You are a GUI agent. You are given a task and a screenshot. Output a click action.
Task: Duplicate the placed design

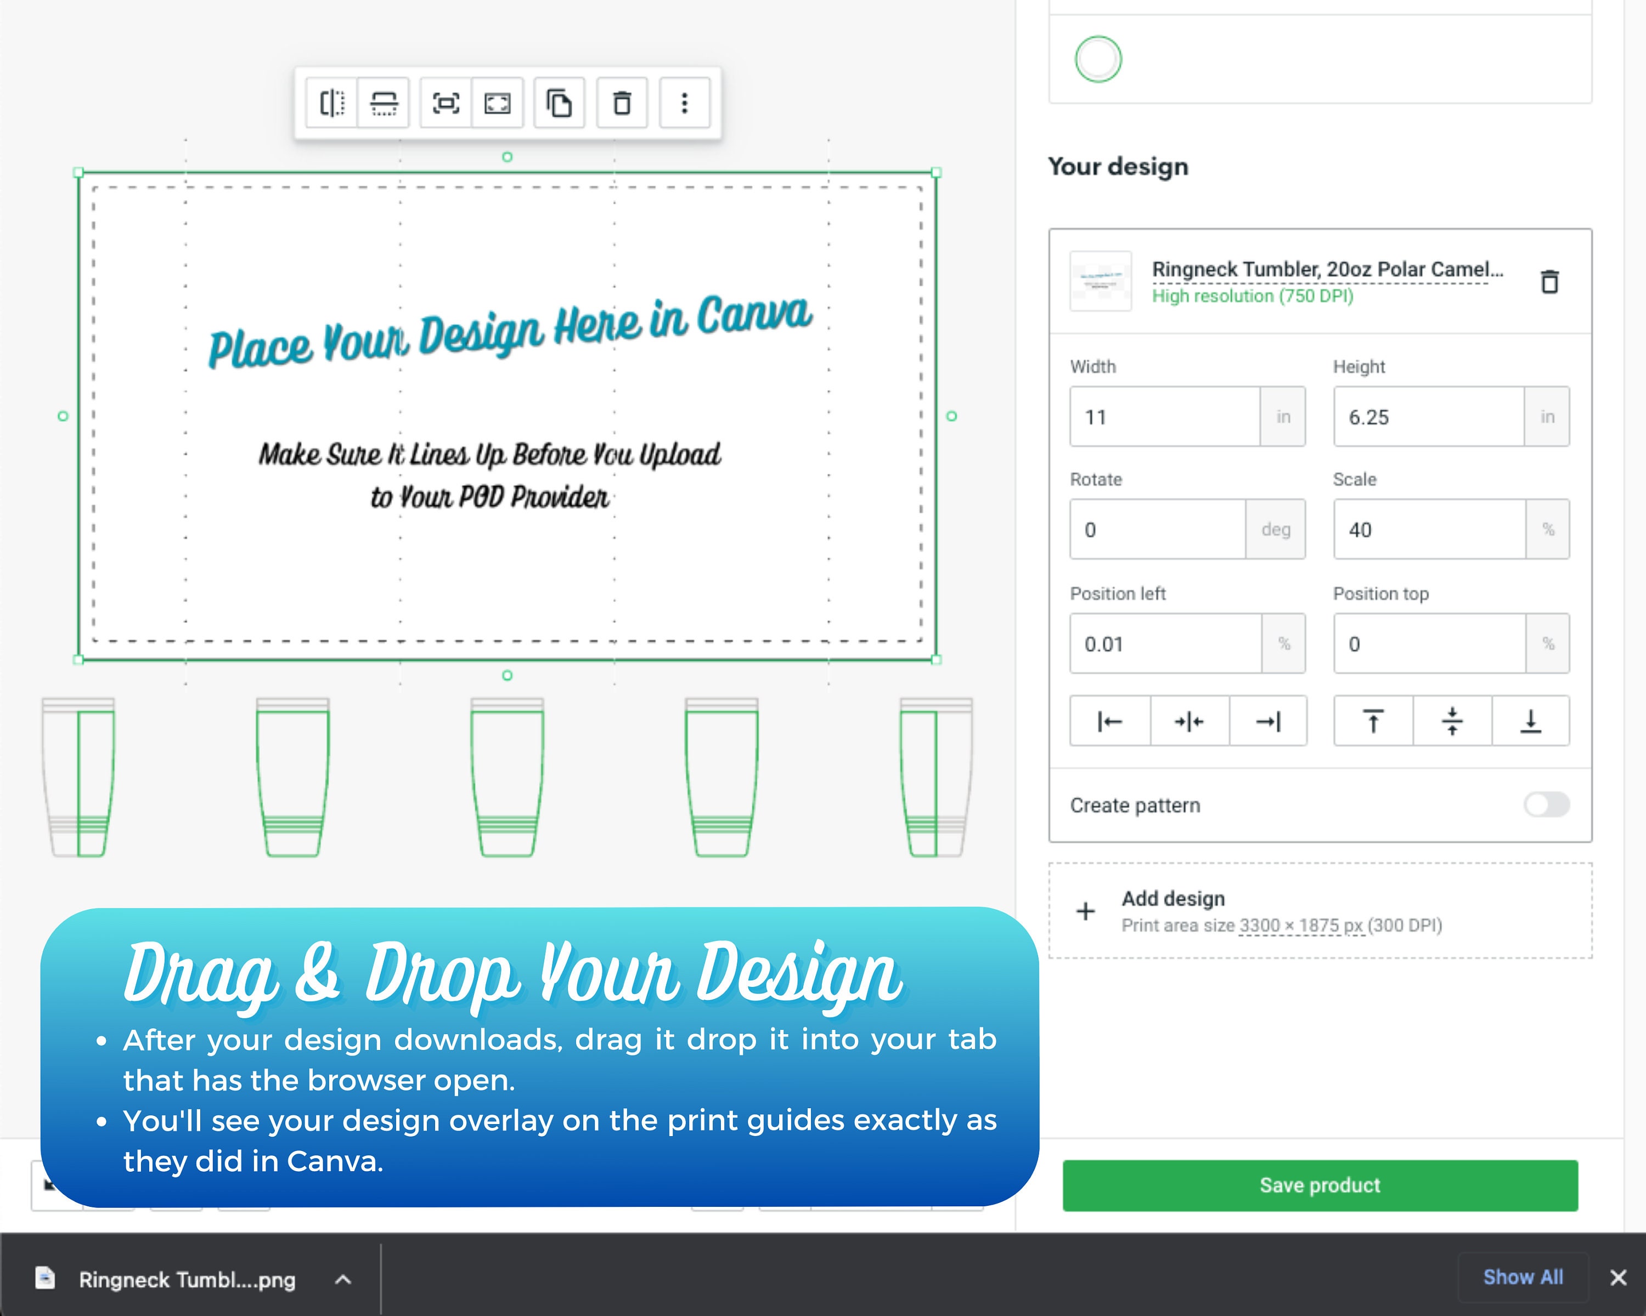click(x=559, y=103)
